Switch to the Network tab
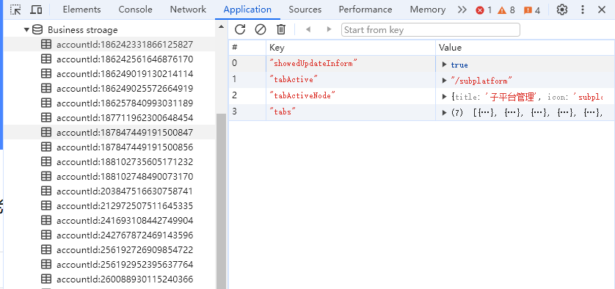 188,10
